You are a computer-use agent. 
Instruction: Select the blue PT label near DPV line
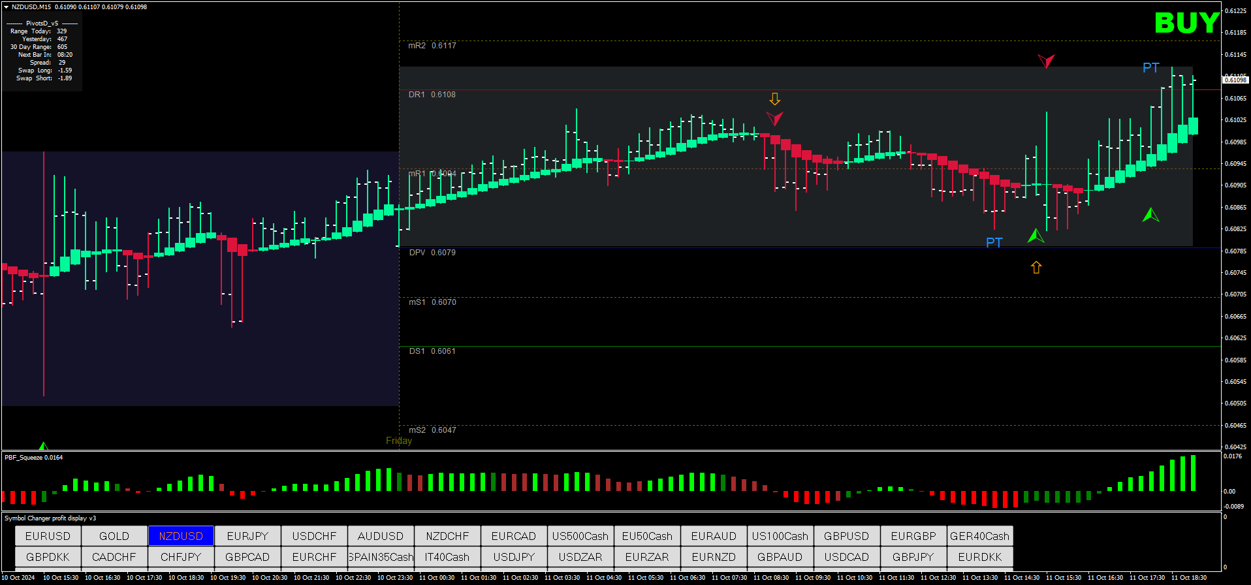click(994, 243)
